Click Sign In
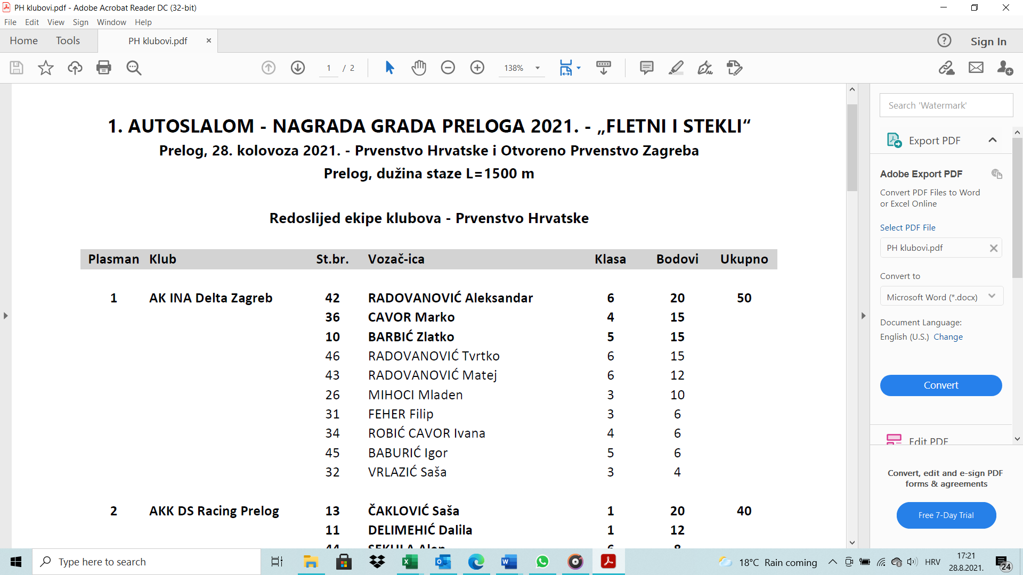1023x575 pixels. point(988,41)
